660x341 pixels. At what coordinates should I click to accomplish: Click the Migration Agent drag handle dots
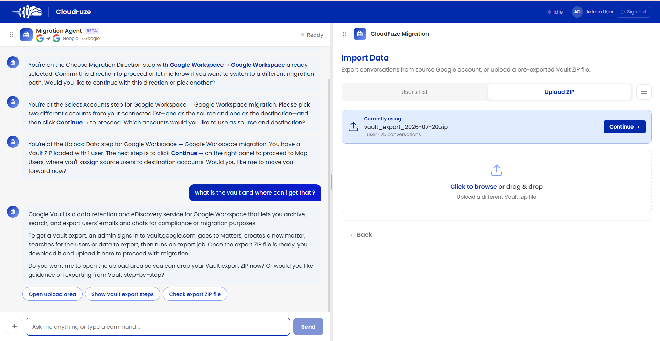(12, 35)
